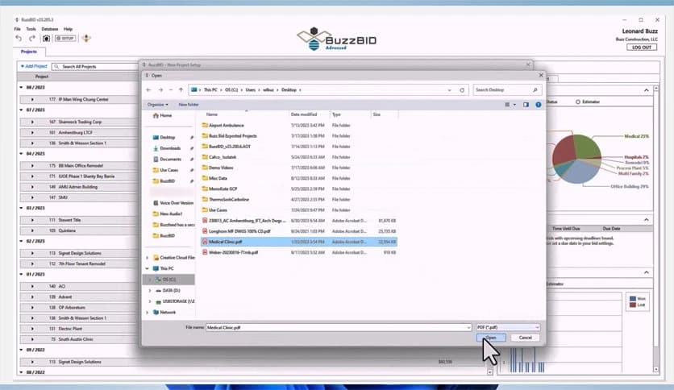Screen dimensions: 674x390
Task: Expand the DATA (D:) drive node
Action: pyautogui.click(x=150, y=291)
